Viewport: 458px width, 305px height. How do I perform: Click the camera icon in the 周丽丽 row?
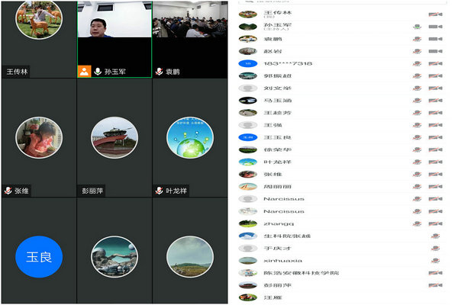tap(436, 187)
